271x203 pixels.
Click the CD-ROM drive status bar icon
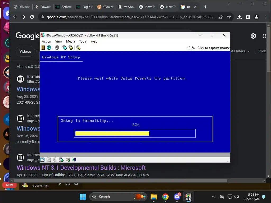click(x=55, y=160)
